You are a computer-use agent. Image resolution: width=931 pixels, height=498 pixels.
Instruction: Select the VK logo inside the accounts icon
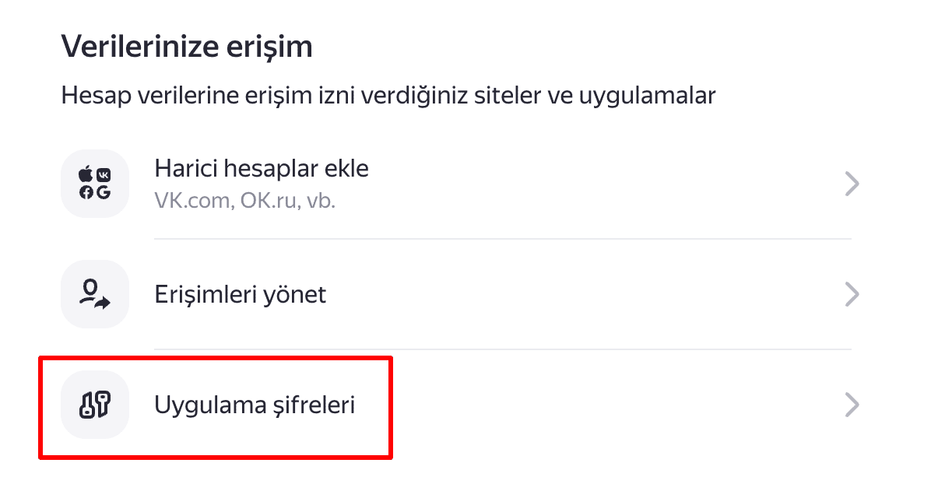click(104, 174)
